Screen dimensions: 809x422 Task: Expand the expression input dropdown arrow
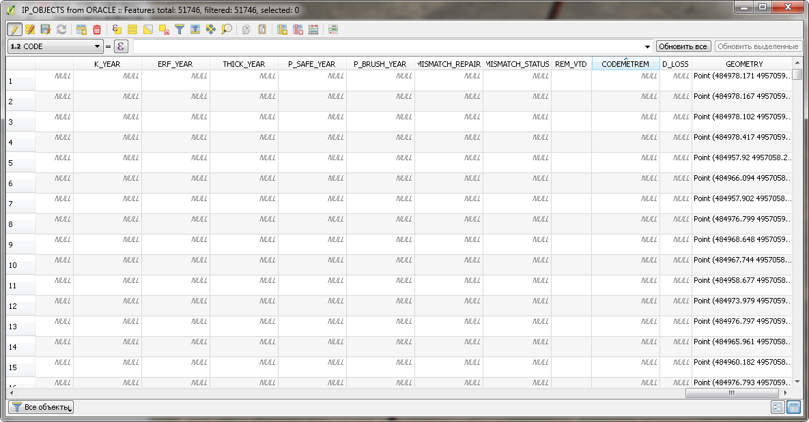click(647, 47)
